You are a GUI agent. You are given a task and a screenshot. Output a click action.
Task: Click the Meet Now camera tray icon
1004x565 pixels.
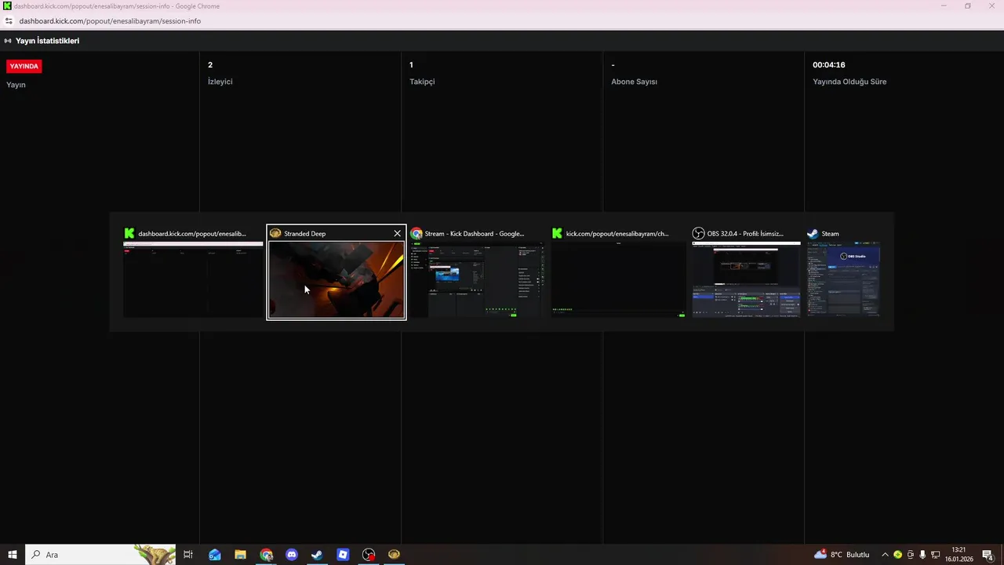coord(911,555)
